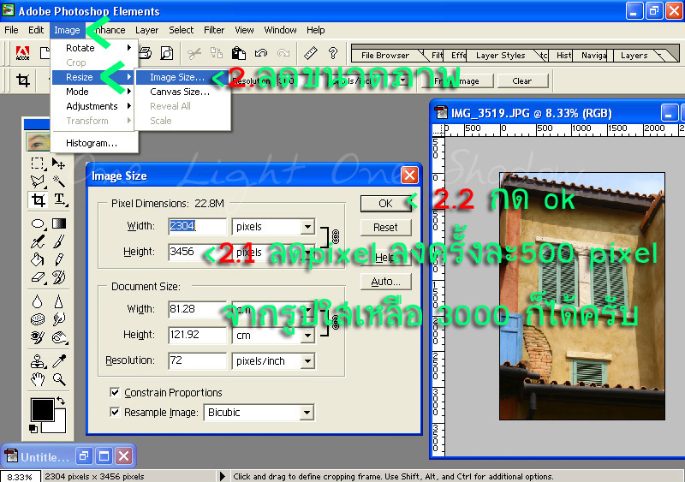Viewport: 685px width, 482px height.
Task: Click the Help question mark icon
Action: [x=333, y=53]
